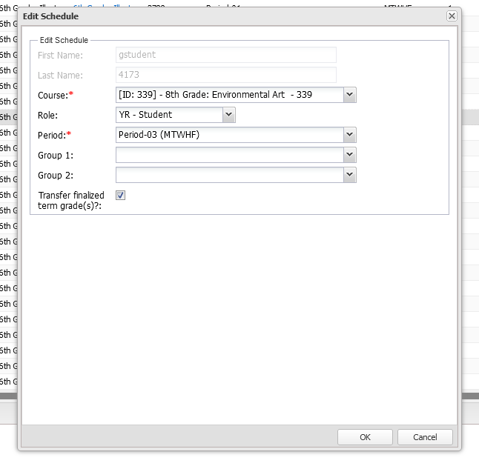The width and height of the screenshot is (479, 469).
Task: Uncheck Transfer finalized term grade(s) checkbox
Action: [x=121, y=196]
